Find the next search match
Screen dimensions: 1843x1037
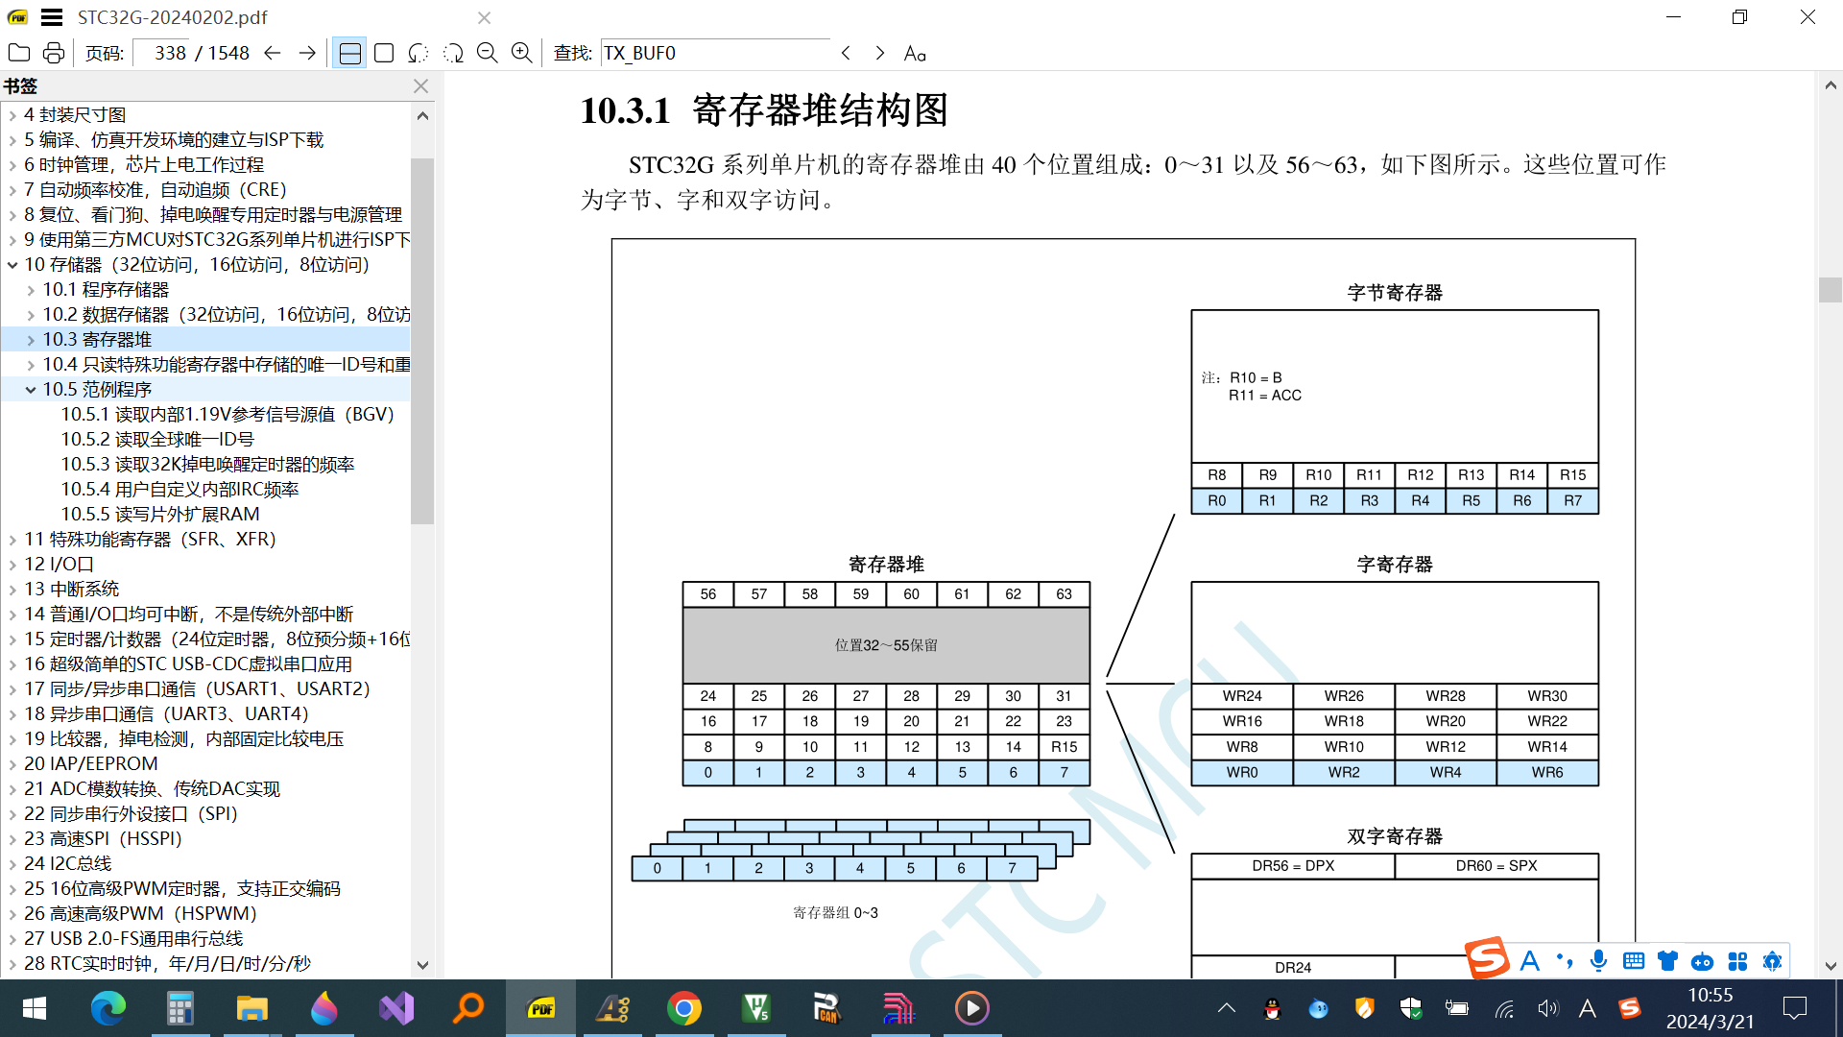click(x=879, y=53)
